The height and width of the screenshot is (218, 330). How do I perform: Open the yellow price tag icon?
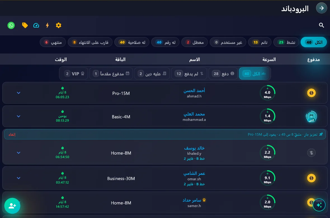tap(25, 25)
